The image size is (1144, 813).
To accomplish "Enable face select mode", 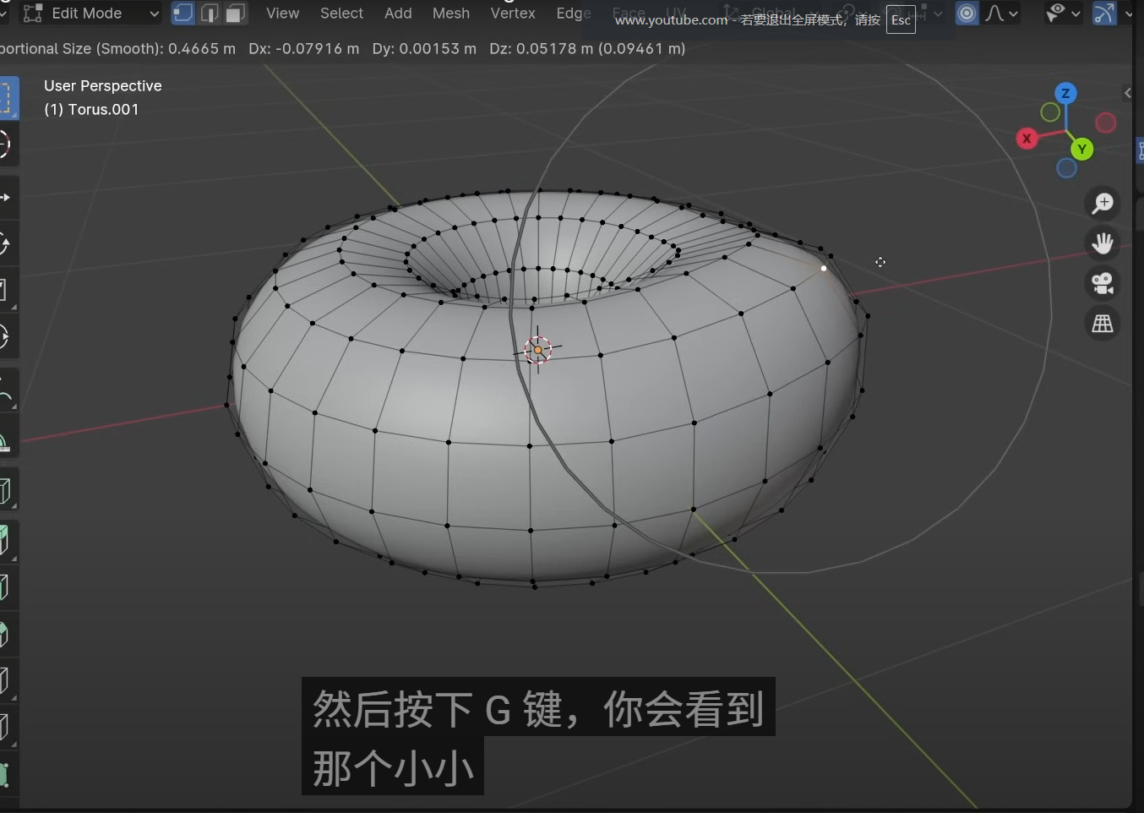I will click(x=236, y=13).
